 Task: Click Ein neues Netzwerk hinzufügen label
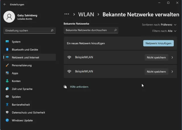pos(86,43)
